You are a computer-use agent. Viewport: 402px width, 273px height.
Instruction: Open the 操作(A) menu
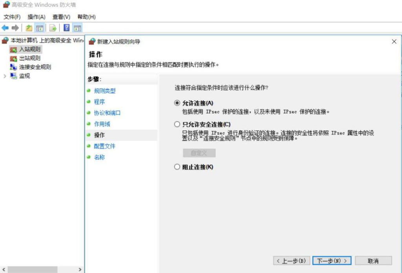[x=37, y=17]
